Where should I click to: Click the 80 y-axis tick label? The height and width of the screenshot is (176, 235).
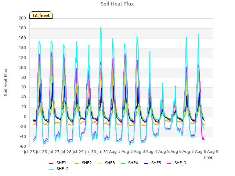click(23, 77)
